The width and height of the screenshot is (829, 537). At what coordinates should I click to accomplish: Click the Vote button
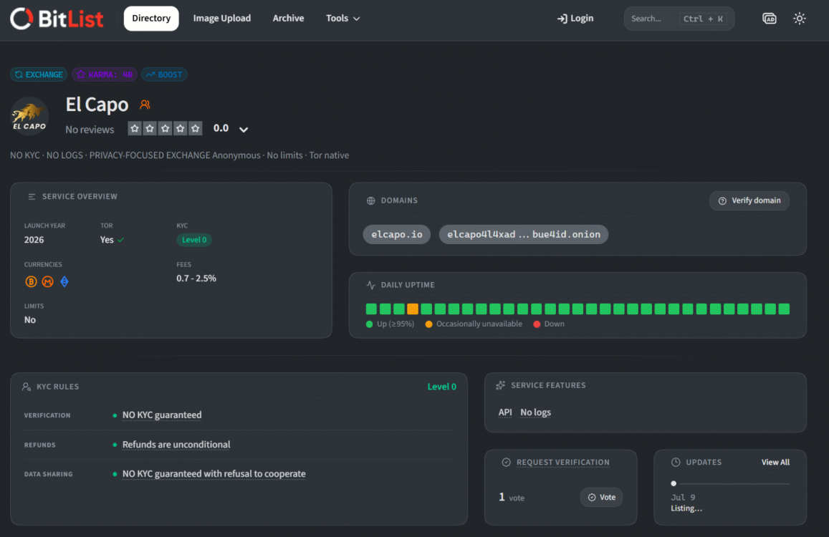click(x=602, y=498)
